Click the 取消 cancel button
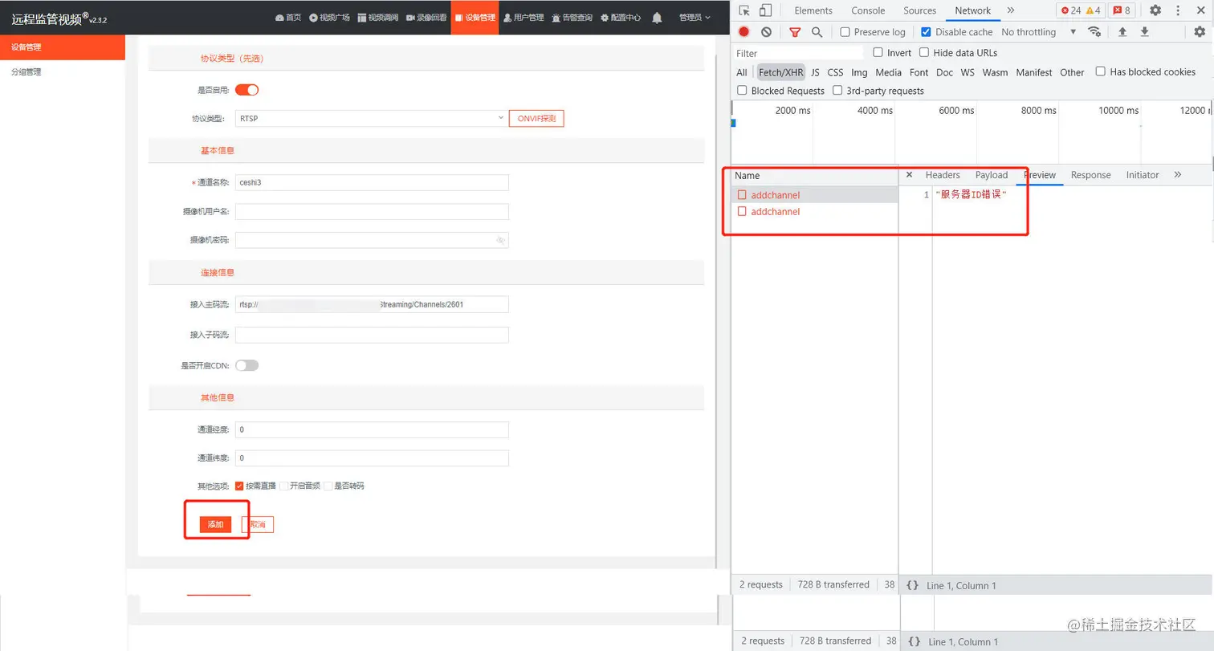 [x=258, y=524]
